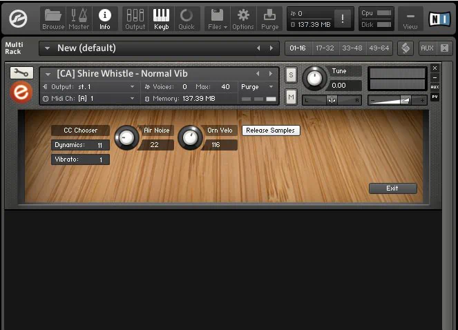Open the instrument Purge dropdown

[x=257, y=87]
